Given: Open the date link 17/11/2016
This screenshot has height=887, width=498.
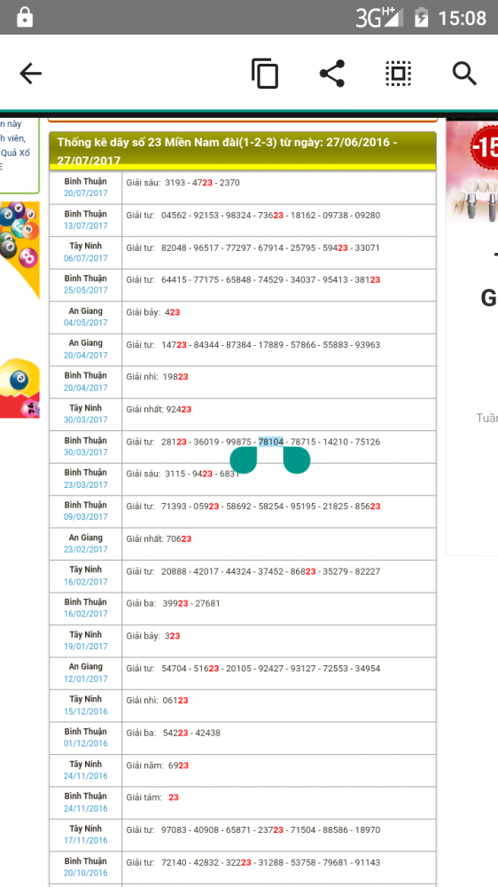Looking at the screenshot, I should point(85,841).
